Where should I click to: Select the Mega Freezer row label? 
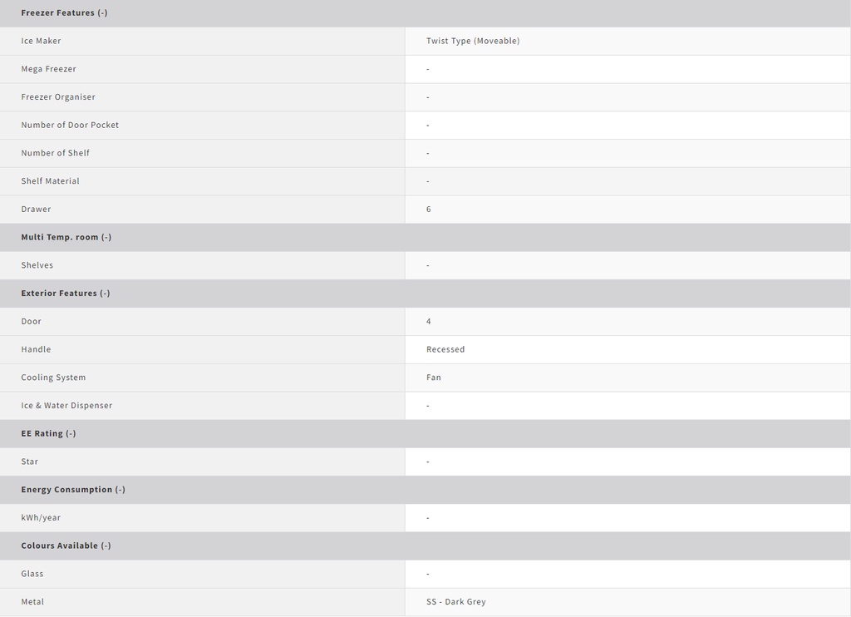pyautogui.click(x=48, y=69)
